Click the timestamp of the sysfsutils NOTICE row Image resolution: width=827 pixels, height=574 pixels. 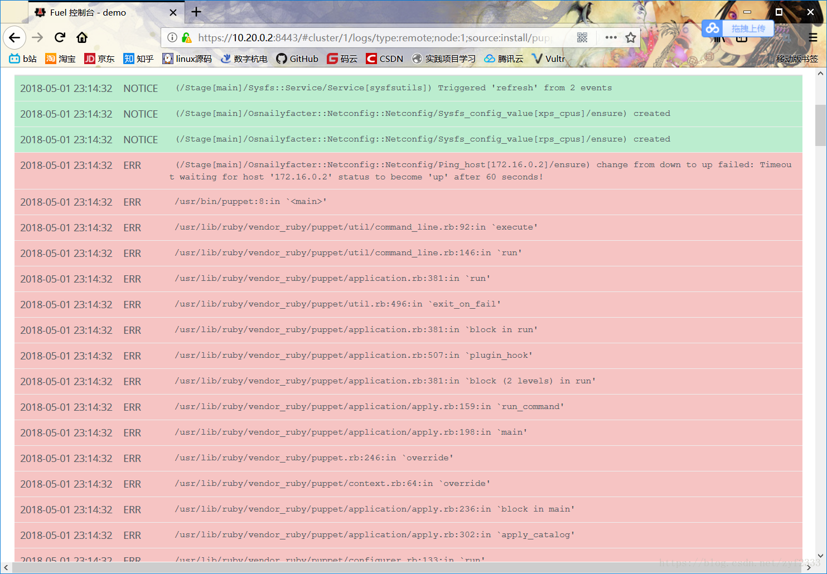[x=66, y=89]
